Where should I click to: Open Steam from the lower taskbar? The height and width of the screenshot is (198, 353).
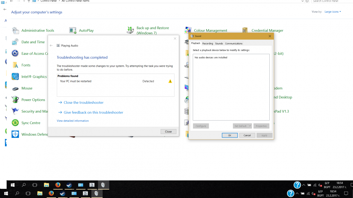tap(62, 193)
